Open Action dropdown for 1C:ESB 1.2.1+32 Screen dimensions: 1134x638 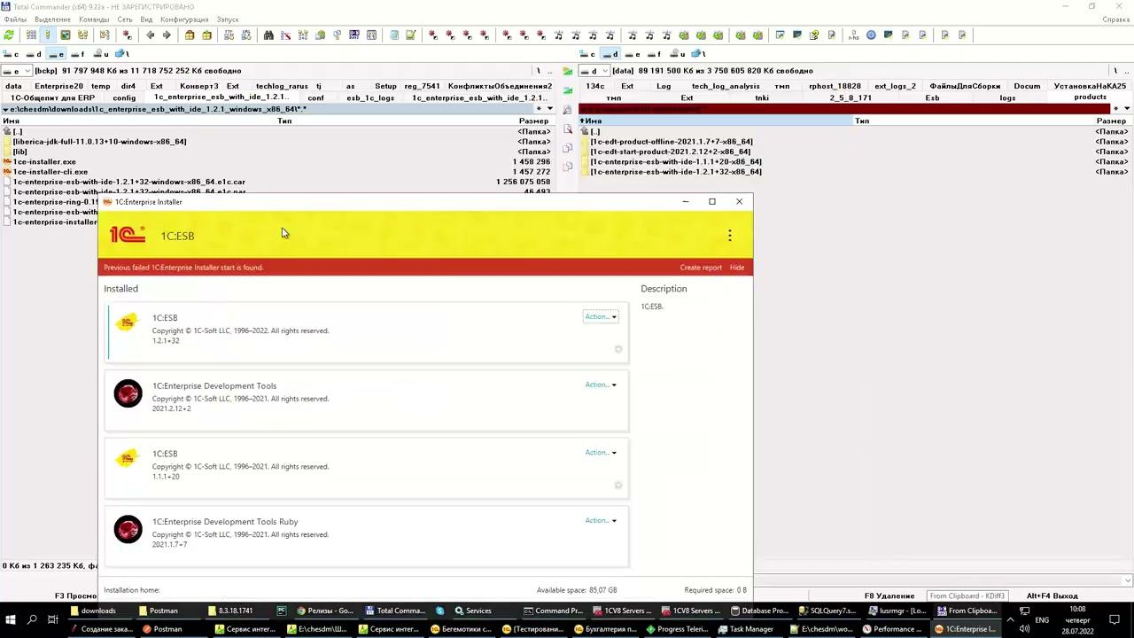(x=601, y=316)
